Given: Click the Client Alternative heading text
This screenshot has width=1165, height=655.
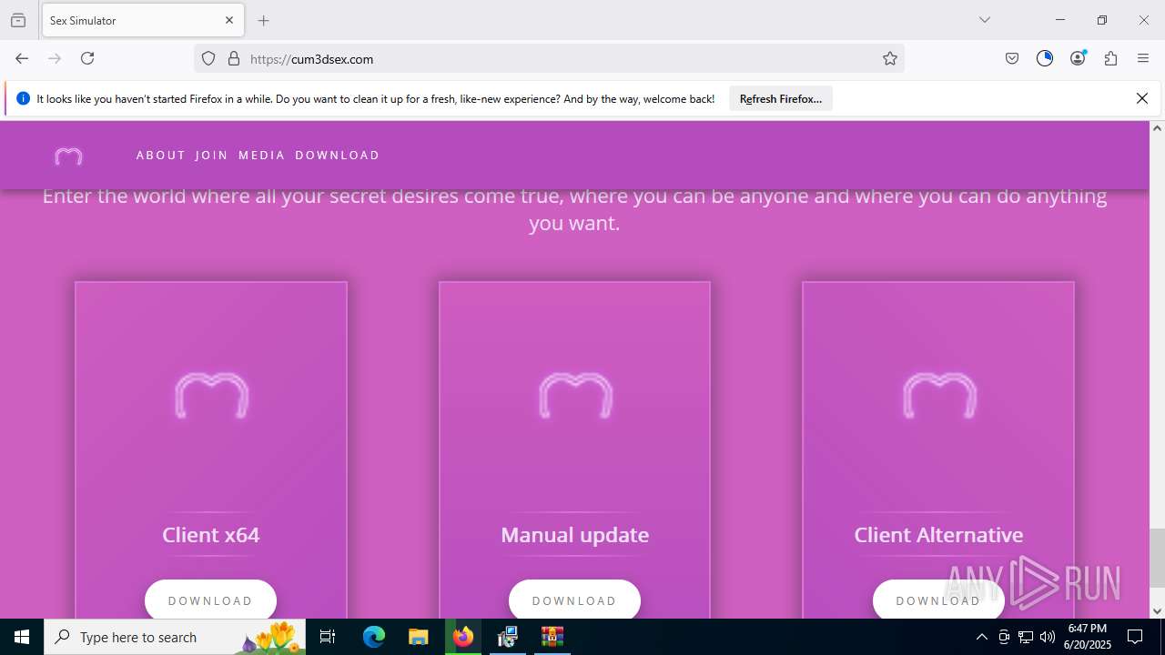Looking at the screenshot, I should pos(938,535).
